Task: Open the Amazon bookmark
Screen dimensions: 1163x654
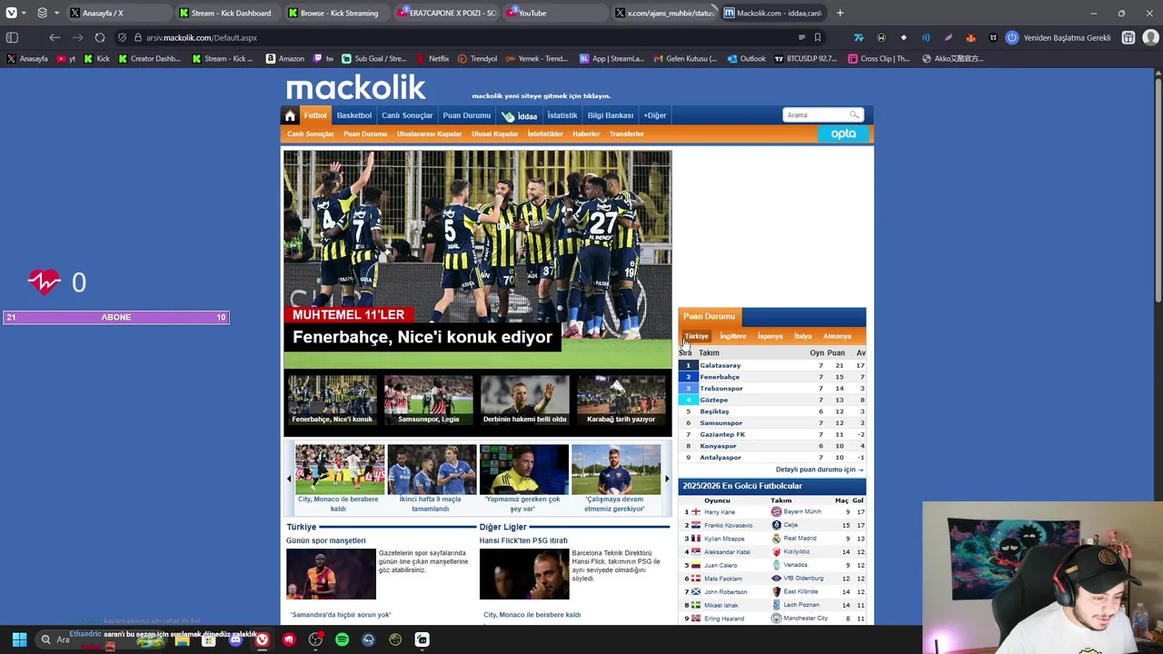Action: pyautogui.click(x=284, y=58)
